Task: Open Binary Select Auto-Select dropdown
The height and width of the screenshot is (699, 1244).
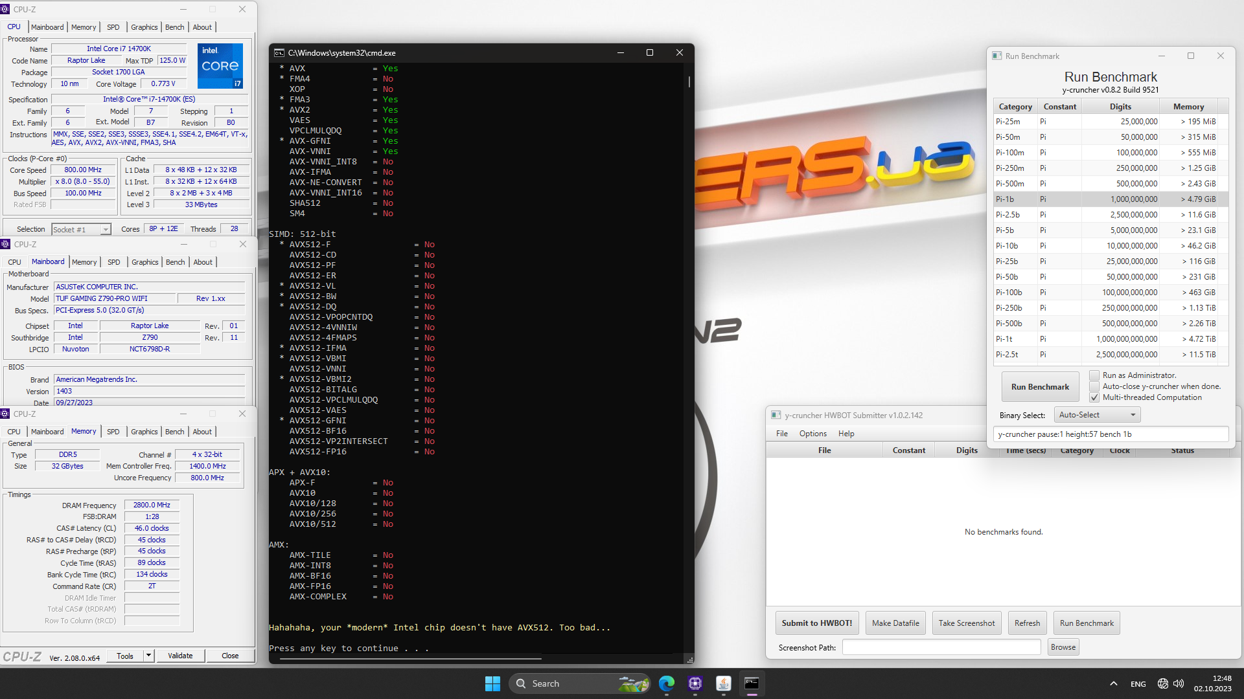Action: pos(1097,415)
